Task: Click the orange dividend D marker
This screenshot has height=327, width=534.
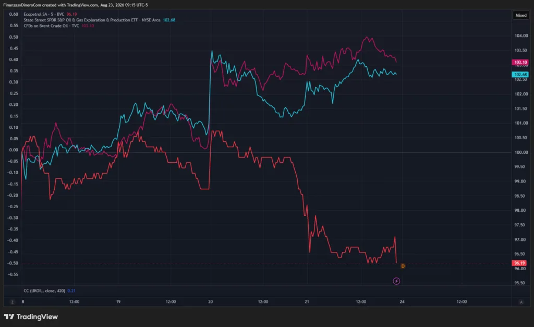Action: click(x=403, y=266)
